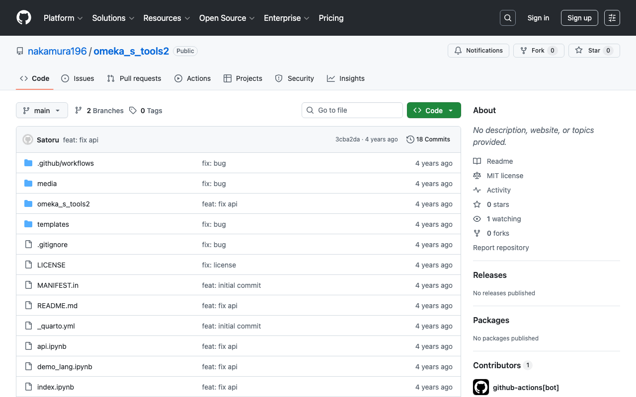Viewport: 636px width, 397px height.
Task: Click the github-actions[bot] contributor avatar
Action: tap(481, 387)
